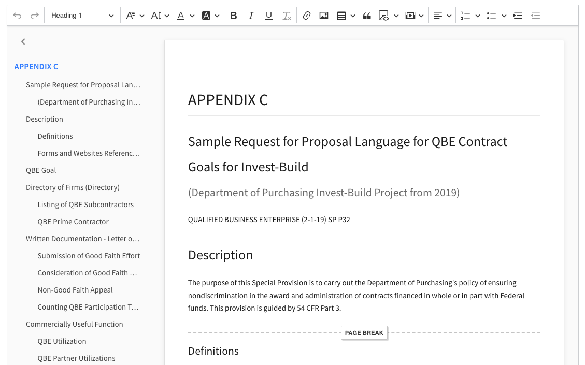The height and width of the screenshot is (365, 585).
Task: Toggle numbered list
Action: (x=466, y=16)
